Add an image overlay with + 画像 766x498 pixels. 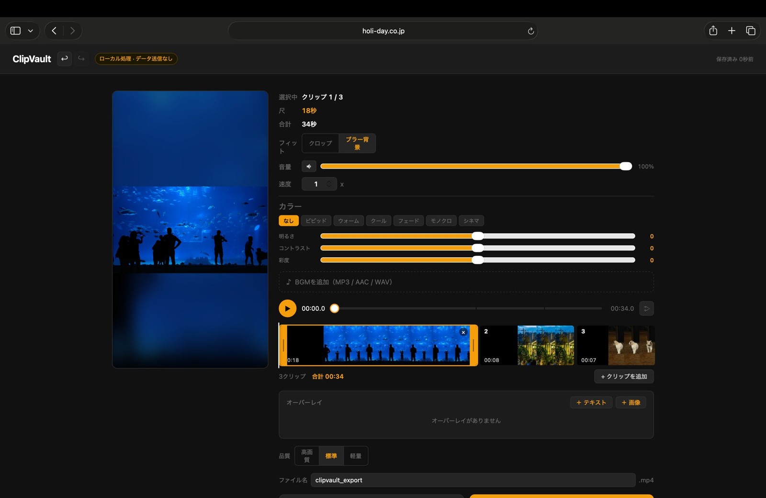[x=631, y=402]
